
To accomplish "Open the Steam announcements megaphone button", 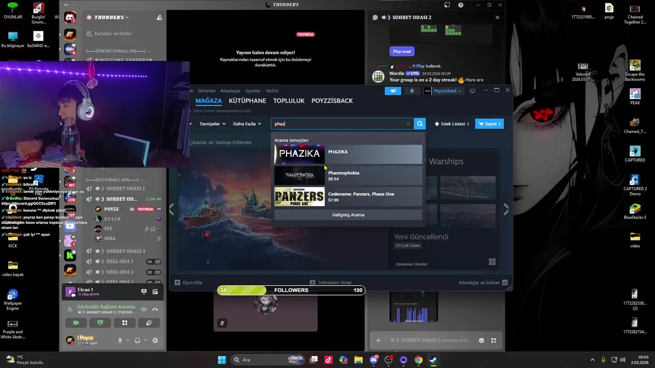I will tap(393, 91).
